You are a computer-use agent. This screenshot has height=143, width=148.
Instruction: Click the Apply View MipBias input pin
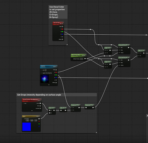[x=41, y=73]
